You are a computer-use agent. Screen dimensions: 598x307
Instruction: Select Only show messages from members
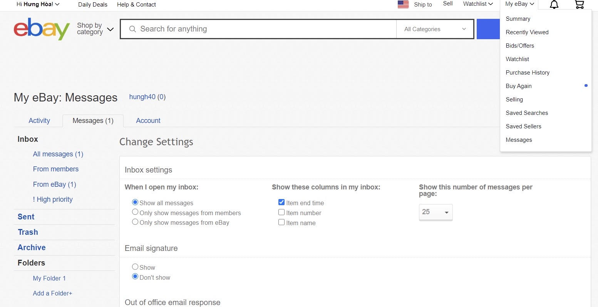tap(135, 212)
